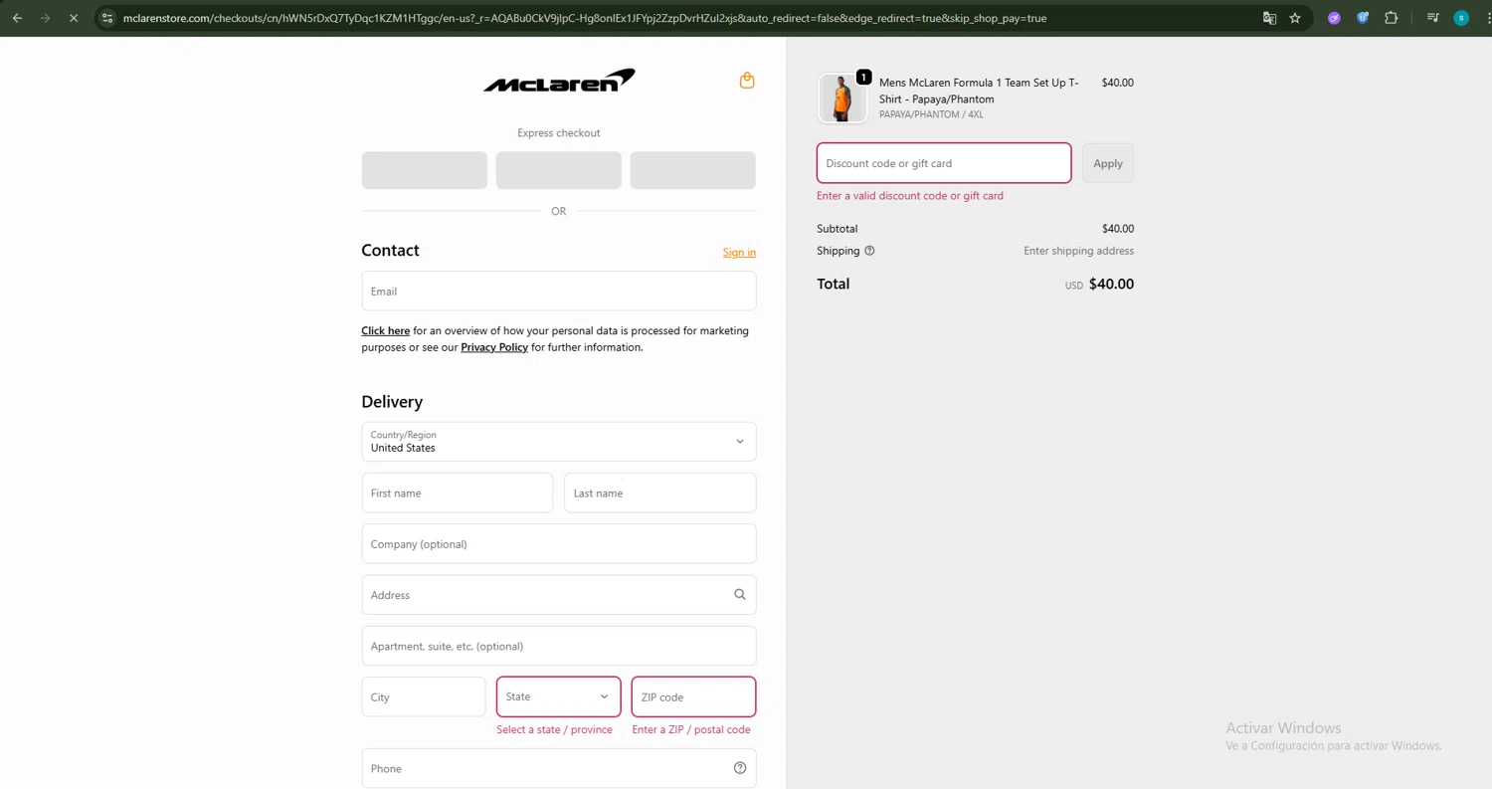Click the orange T-shirt product thumbnail
This screenshot has height=789, width=1492.
(842, 98)
